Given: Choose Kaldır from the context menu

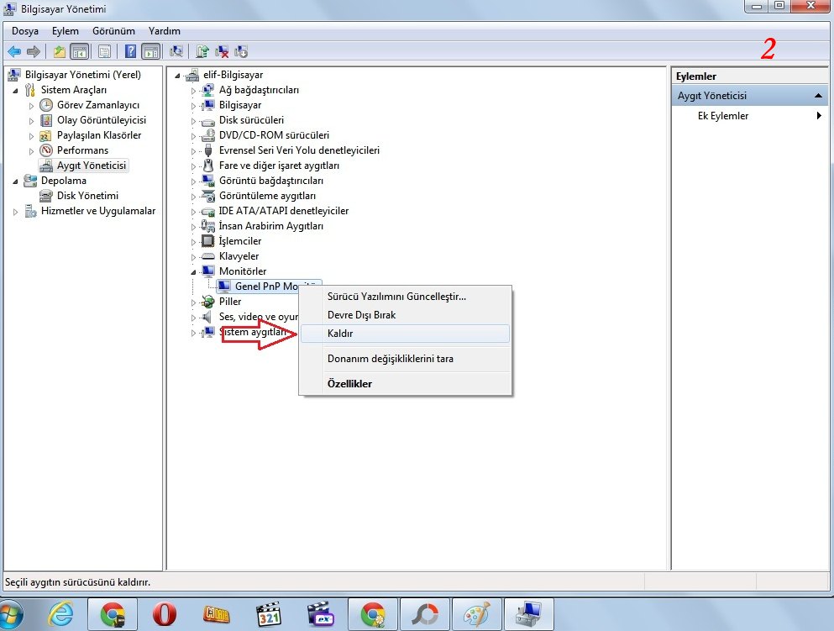Looking at the screenshot, I should click(405, 334).
